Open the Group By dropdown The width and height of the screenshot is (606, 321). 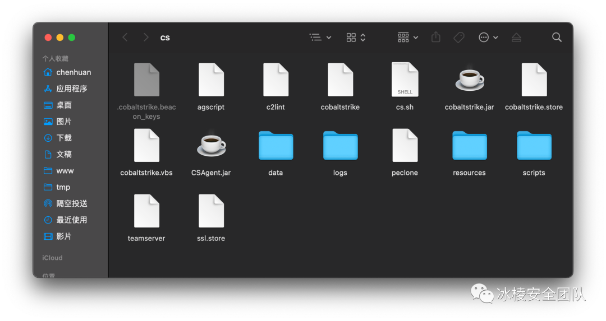(408, 38)
